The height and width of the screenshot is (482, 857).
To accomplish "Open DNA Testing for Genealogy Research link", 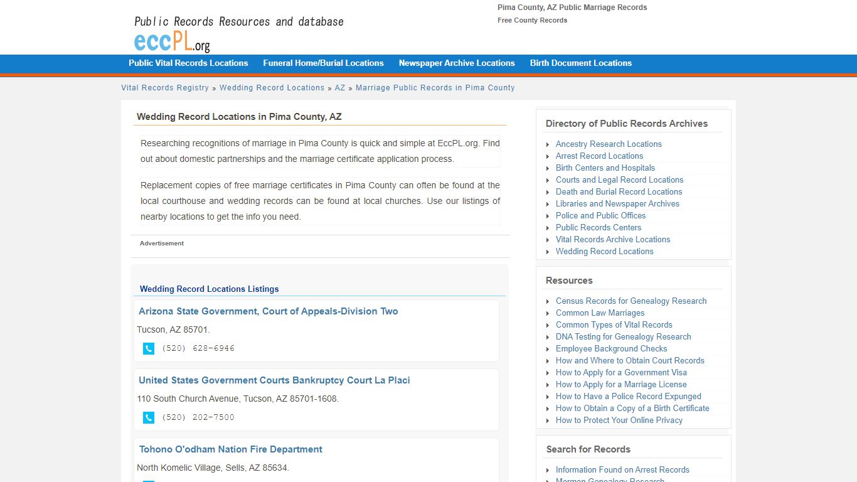I will [624, 336].
